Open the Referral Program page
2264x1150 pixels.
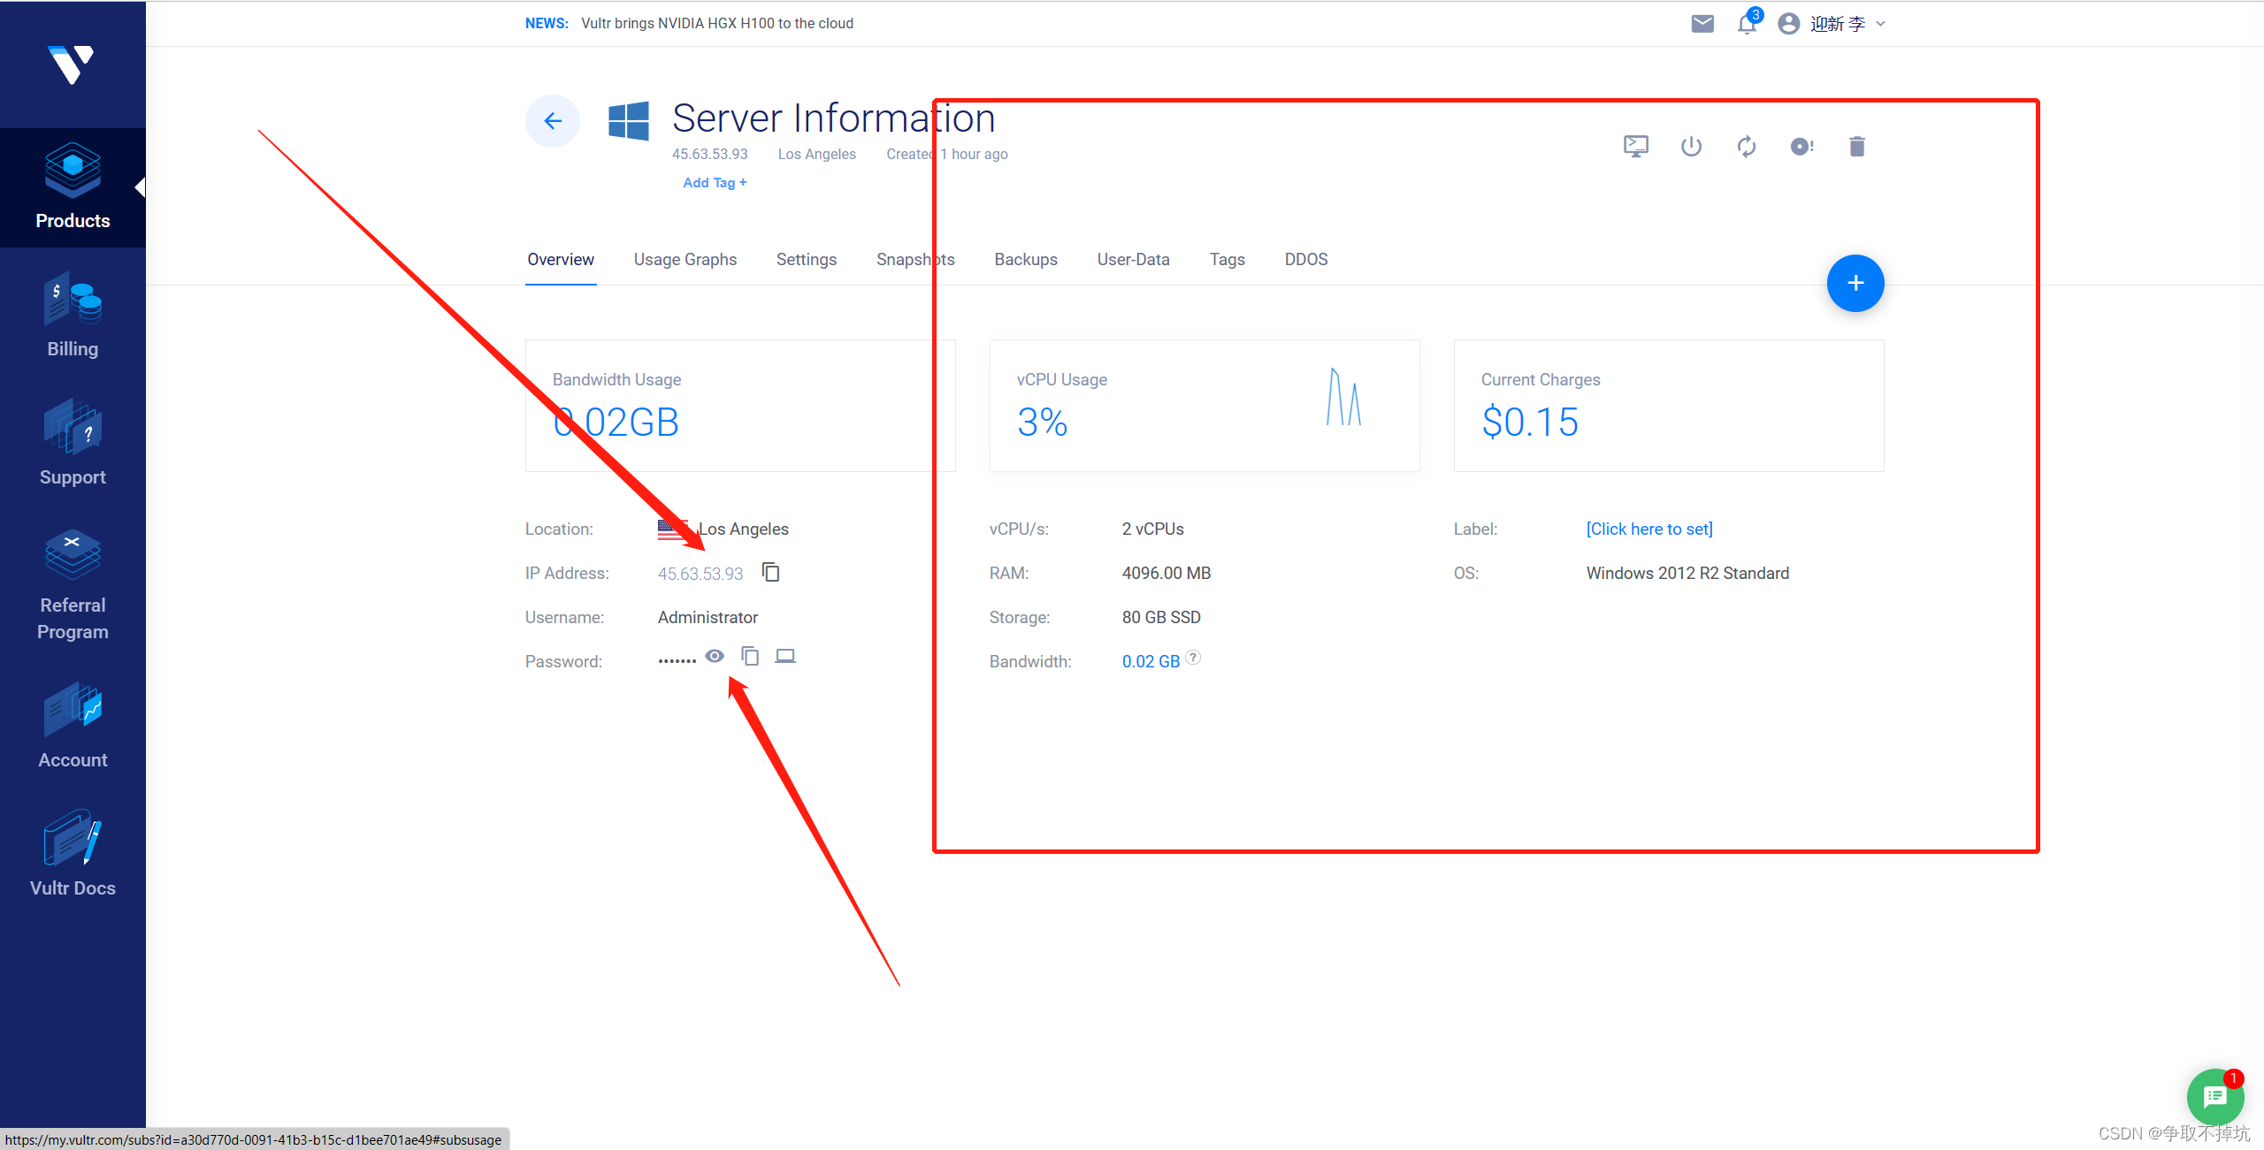coord(73,585)
